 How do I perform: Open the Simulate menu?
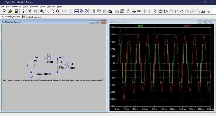[34, 6]
